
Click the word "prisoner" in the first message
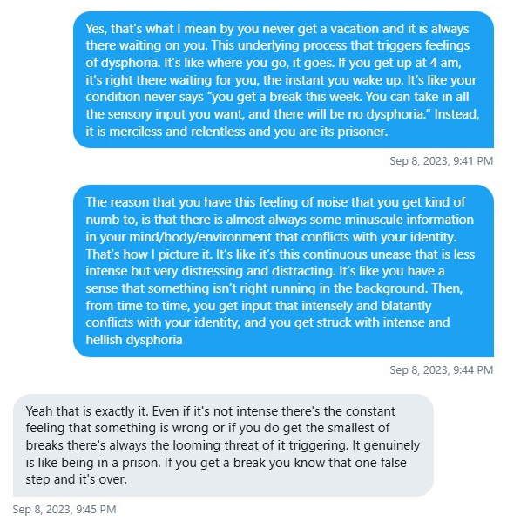pyautogui.click(x=362, y=132)
